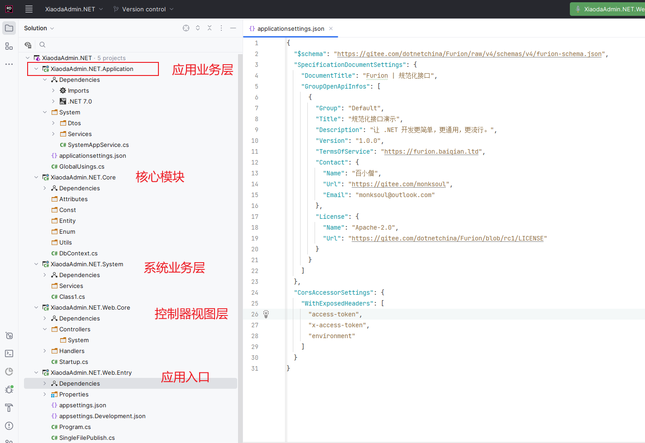Open the Problems tool window icon

9,426
